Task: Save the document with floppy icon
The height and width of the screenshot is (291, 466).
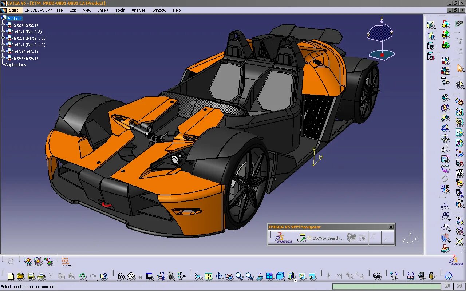Action: [31, 276]
